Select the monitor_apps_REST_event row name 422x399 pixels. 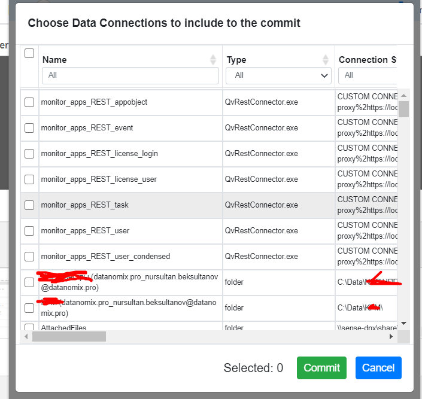(x=87, y=128)
